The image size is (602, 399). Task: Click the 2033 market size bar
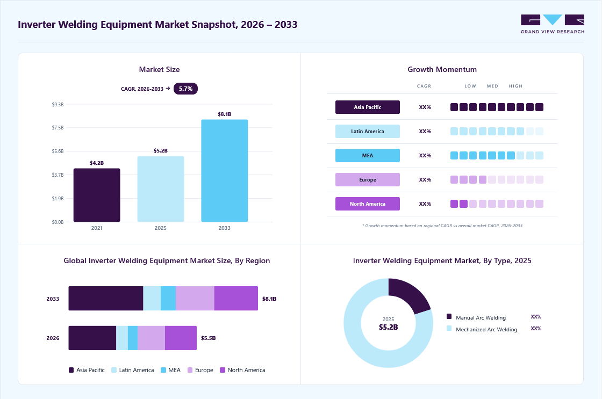click(225, 171)
